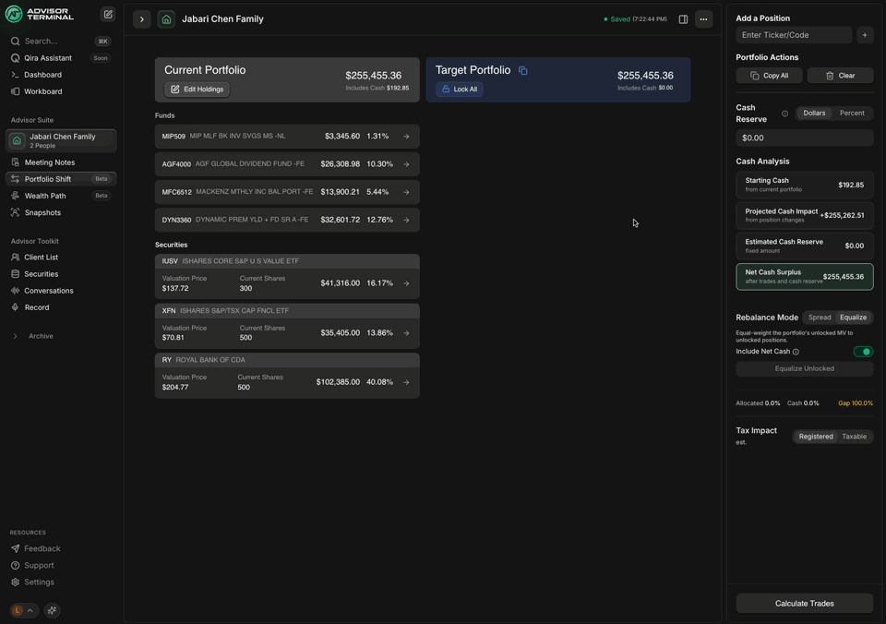Image resolution: width=886 pixels, height=624 pixels.
Task: Type in the Enter Ticker/Code field
Action: coord(794,35)
